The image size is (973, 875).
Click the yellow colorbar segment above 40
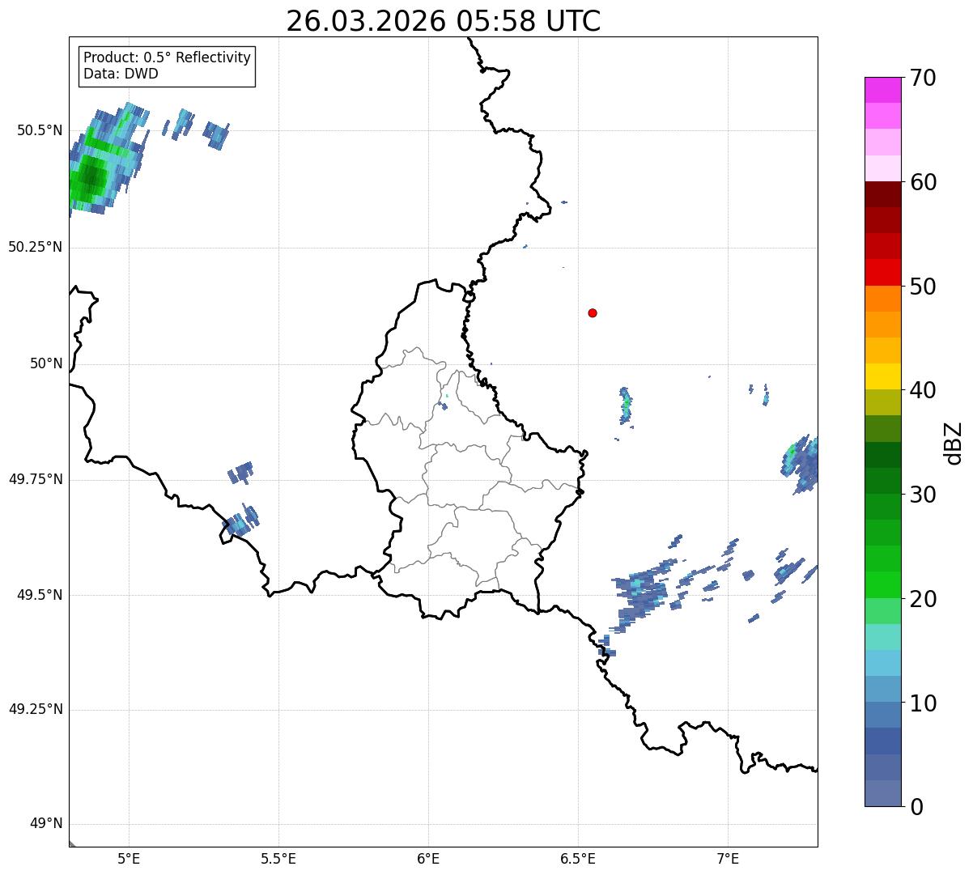(882, 376)
